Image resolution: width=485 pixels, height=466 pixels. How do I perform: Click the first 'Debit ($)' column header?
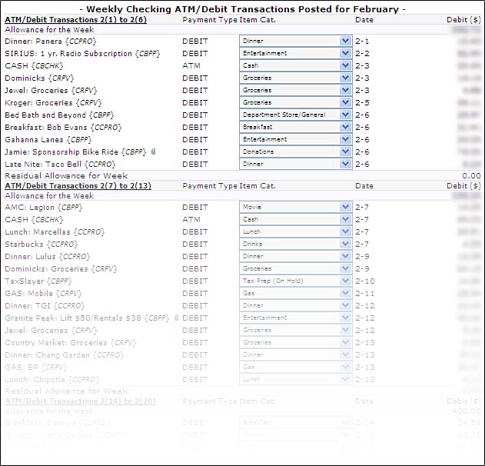point(463,20)
